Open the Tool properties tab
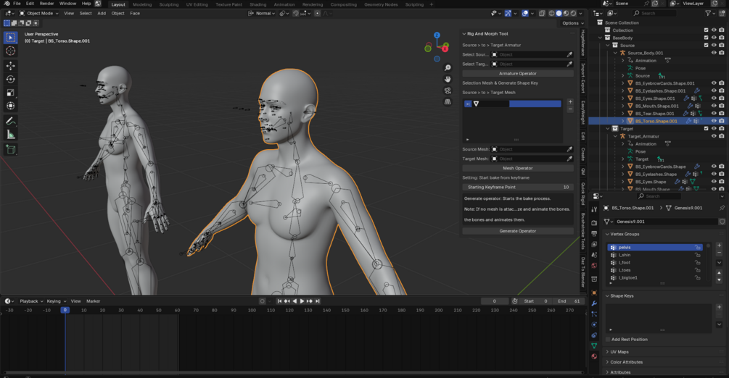This screenshot has width=729, height=378. click(594, 209)
